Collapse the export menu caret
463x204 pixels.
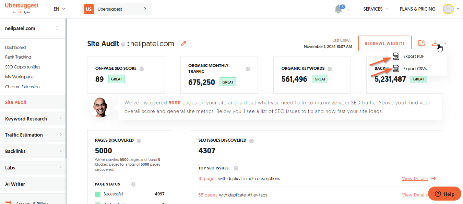tap(445, 43)
